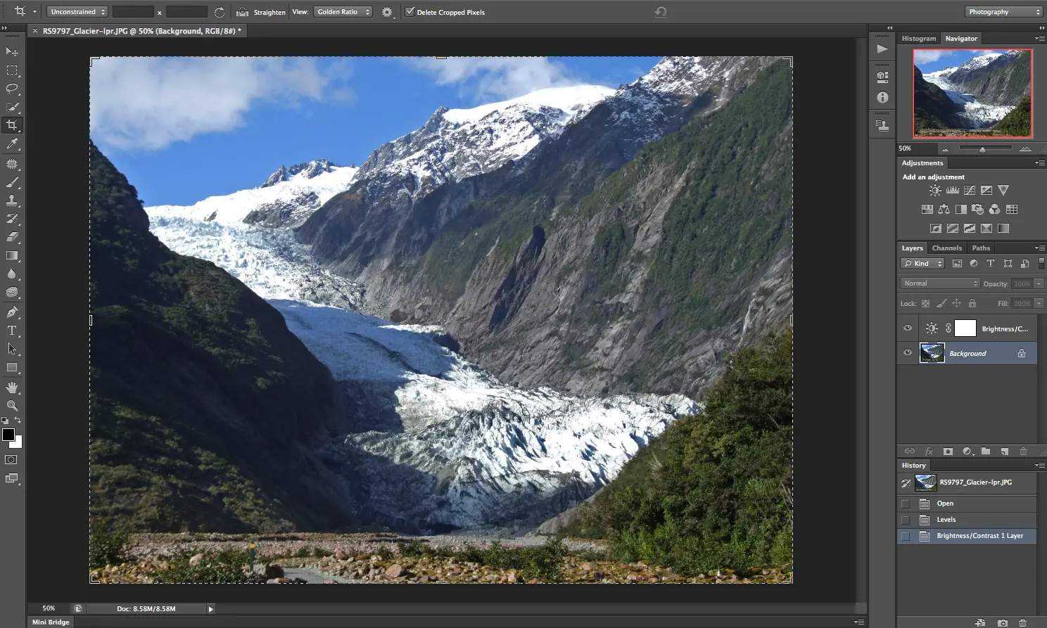Open the Layers panel options menu
Viewport: 1047px width, 628px height.
[1039, 248]
